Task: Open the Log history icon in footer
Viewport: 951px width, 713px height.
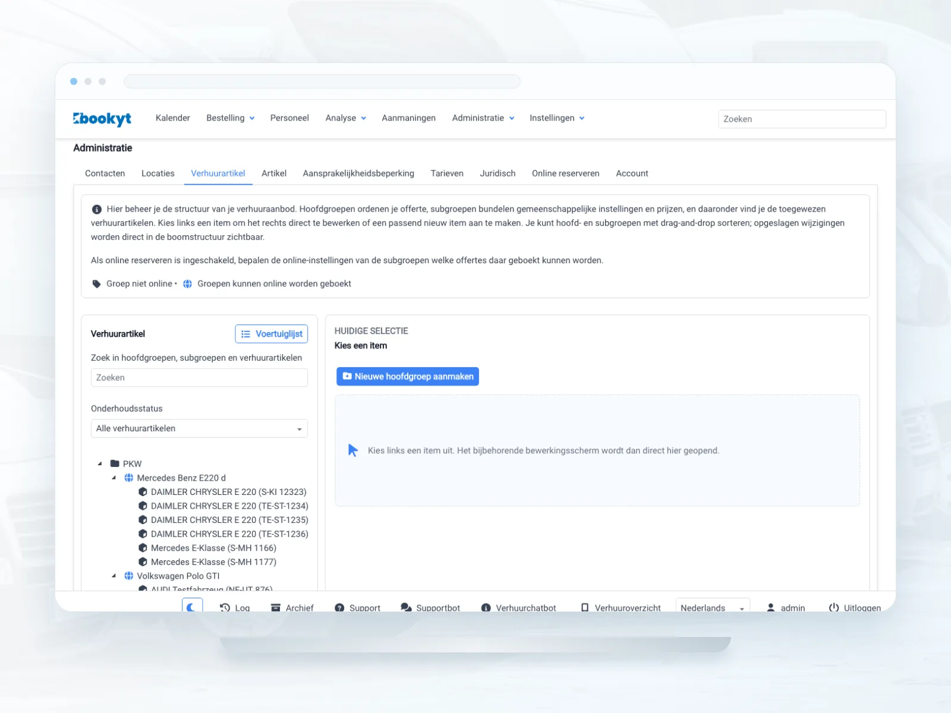Action: (x=225, y=608)
